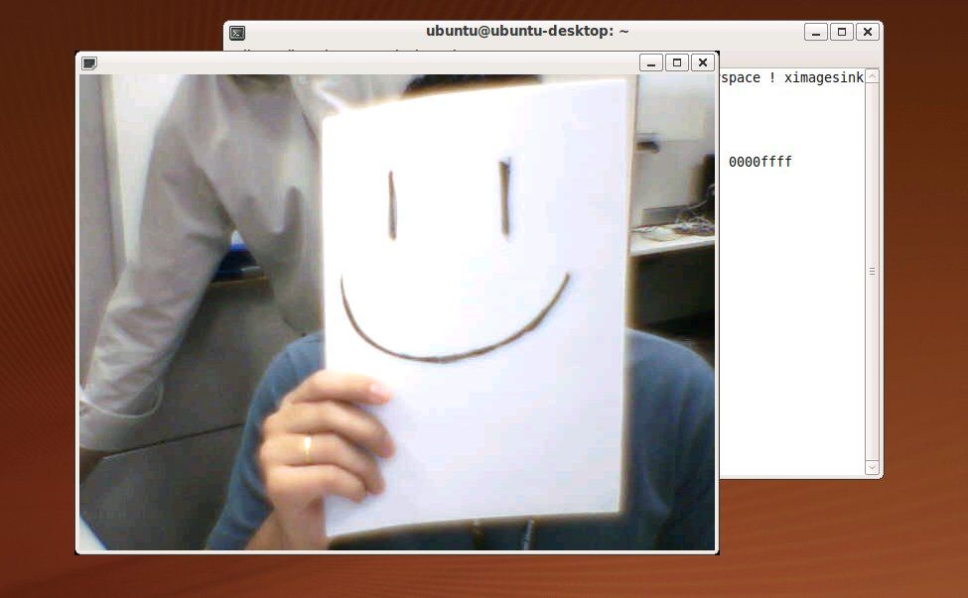Screen dimensions: 968x598
Task: Click the terminal vertical scrollbar handle
Action: pyautogui.click(x=872, y=272)
